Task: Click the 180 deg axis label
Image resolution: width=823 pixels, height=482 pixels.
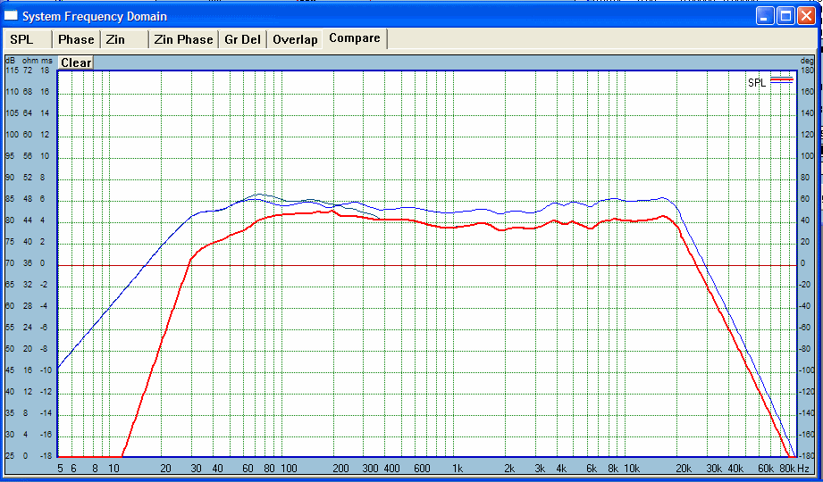Action: click(807, 71)
